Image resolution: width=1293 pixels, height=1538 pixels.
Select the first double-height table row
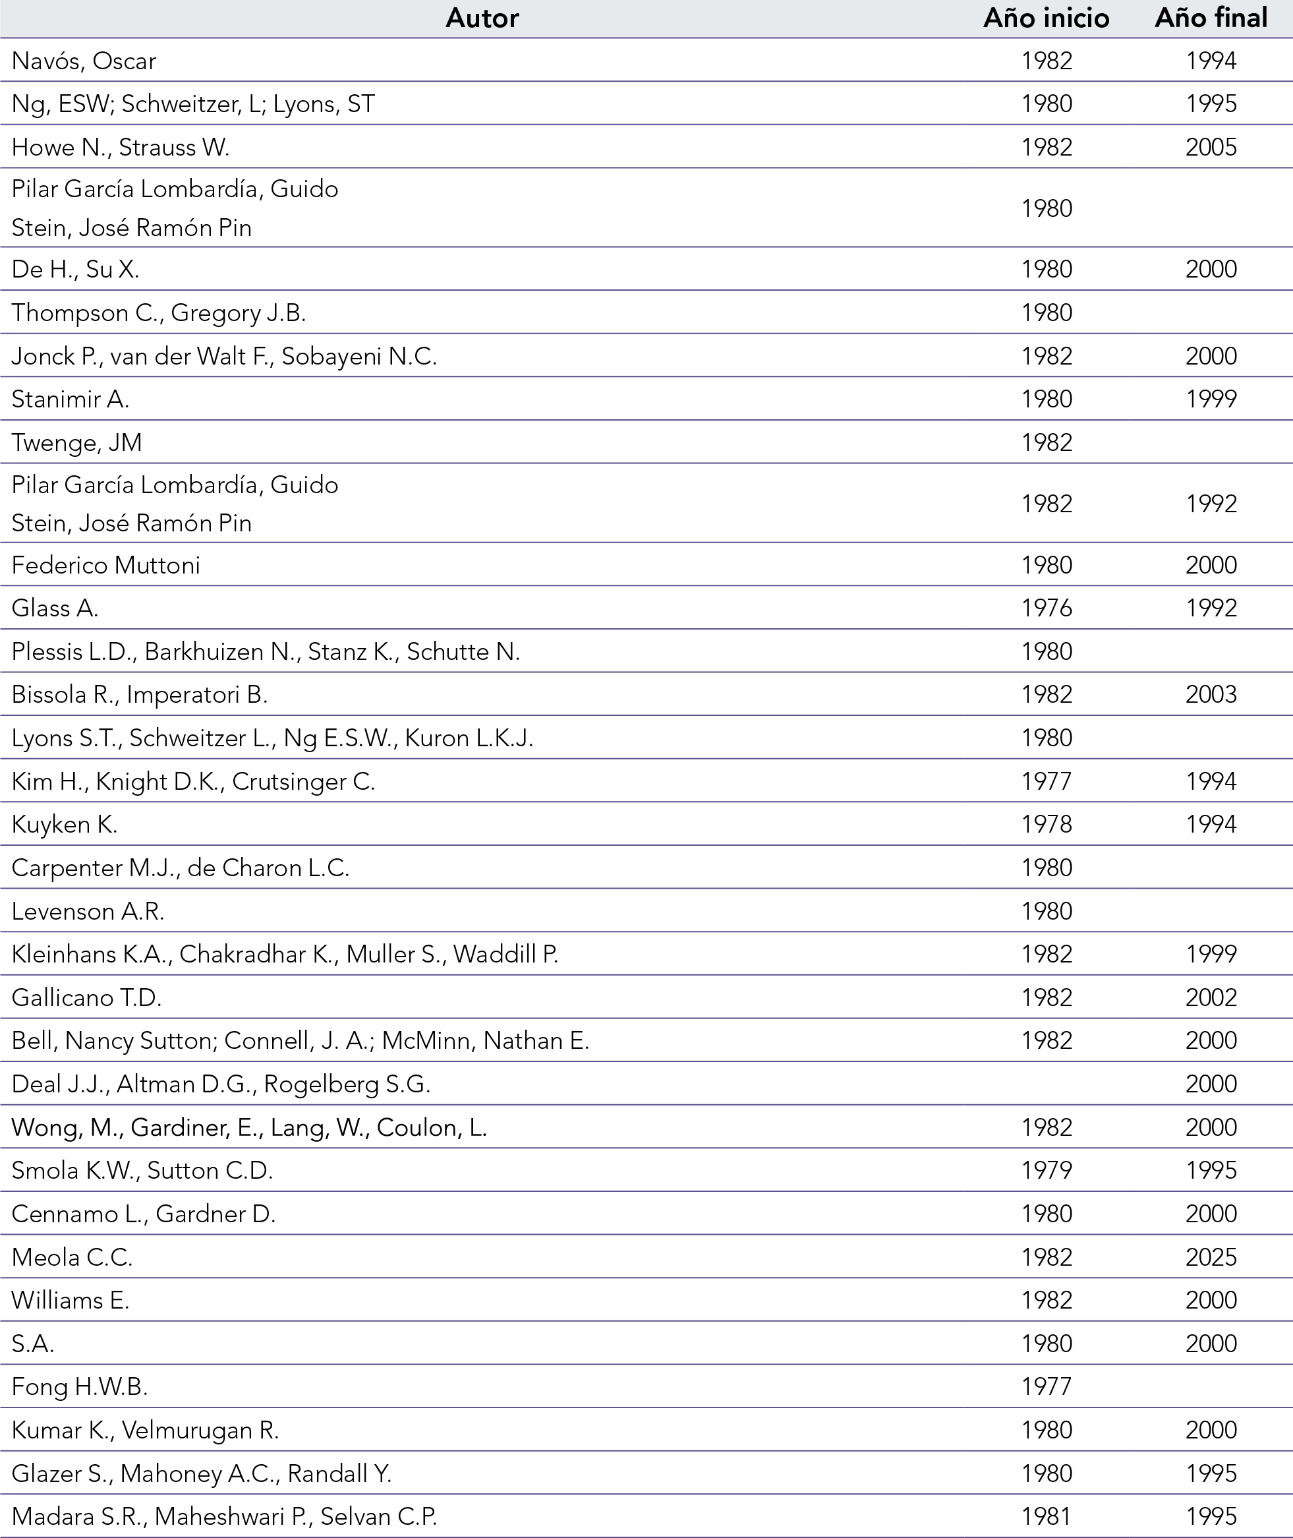(x=484, y=208)
